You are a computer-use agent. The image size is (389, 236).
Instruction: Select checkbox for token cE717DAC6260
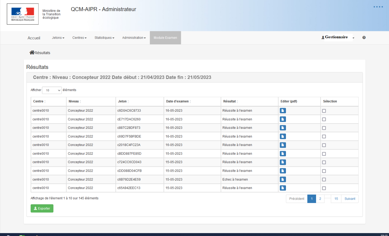(x=324, y=119)
